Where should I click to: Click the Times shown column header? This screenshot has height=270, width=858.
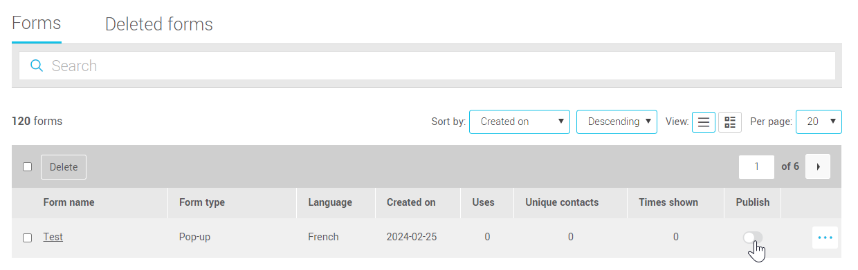pyautogui.click(x=668, y=202)
